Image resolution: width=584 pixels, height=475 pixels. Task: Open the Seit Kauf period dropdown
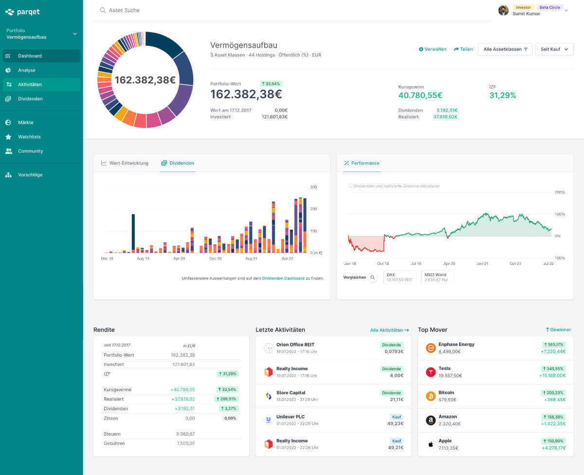click(554, 49)
